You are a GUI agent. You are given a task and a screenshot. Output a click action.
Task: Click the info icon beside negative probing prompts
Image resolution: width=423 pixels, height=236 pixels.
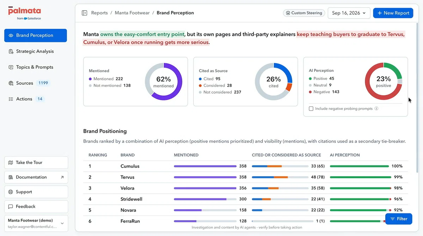click(376, 108)
